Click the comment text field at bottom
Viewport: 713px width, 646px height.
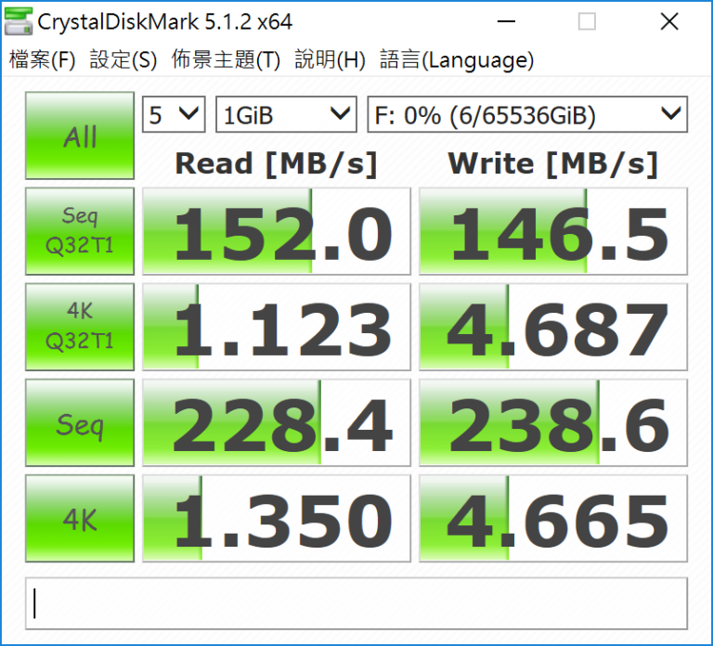356,603
